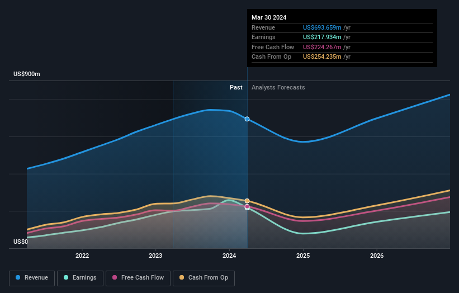Toggle the Cash From Op legend button

204,278
